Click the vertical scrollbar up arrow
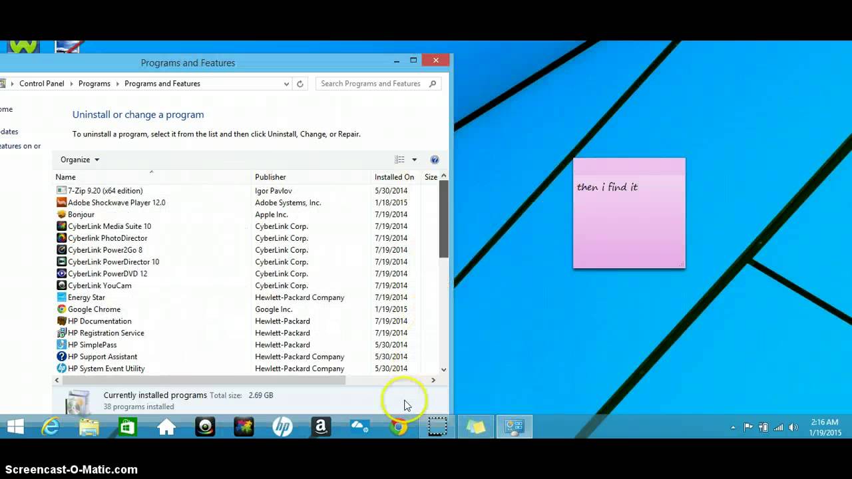Viewport: 852px width, 479px height. [444, 176]
